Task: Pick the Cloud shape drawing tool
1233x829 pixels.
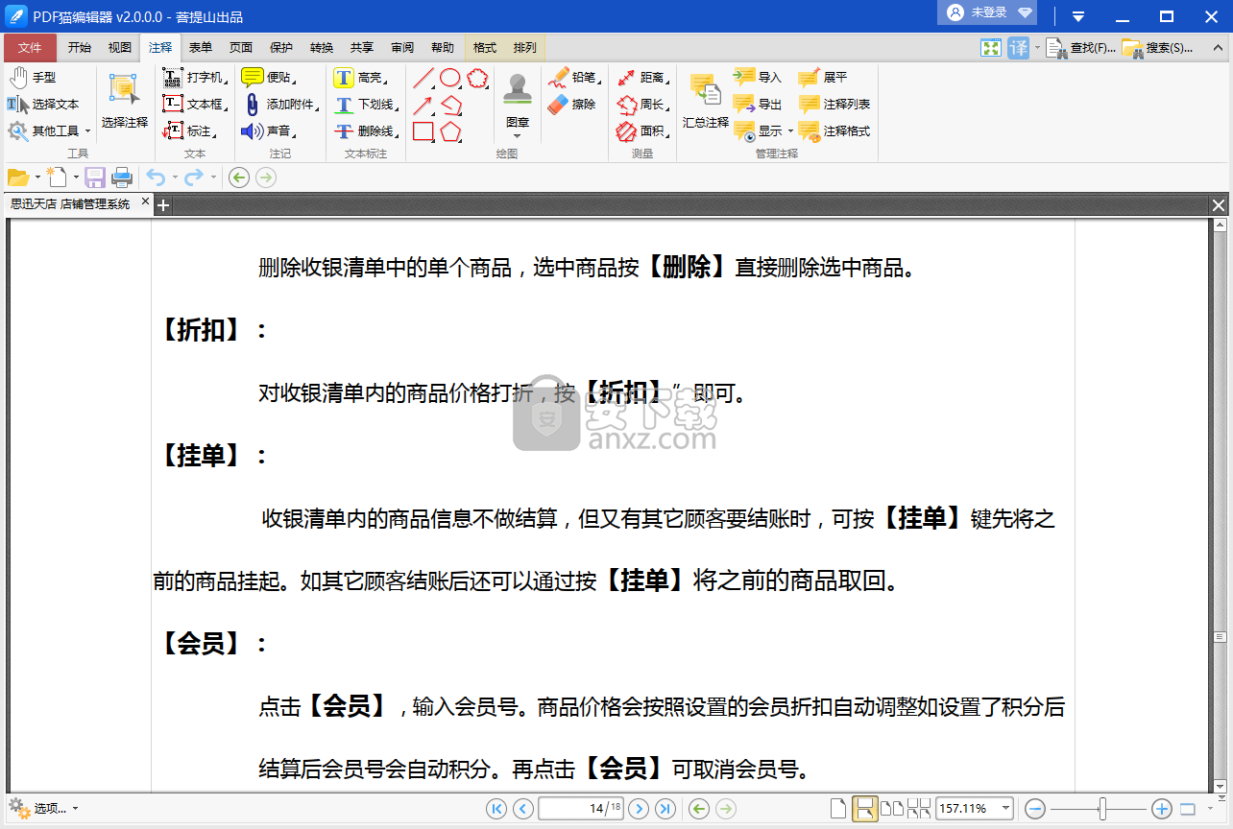Action: click(478, 78)
